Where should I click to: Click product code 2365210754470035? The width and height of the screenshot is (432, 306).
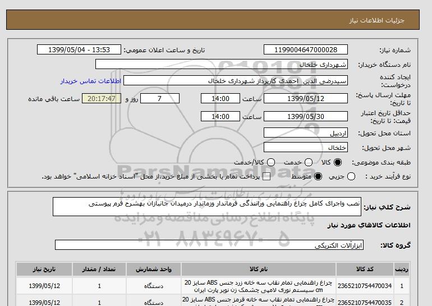(365, 303)
